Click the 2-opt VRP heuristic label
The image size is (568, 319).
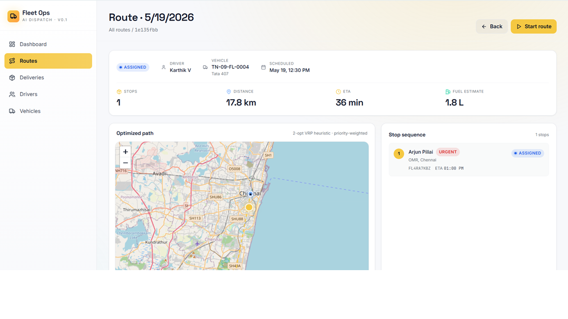point(330,133)
